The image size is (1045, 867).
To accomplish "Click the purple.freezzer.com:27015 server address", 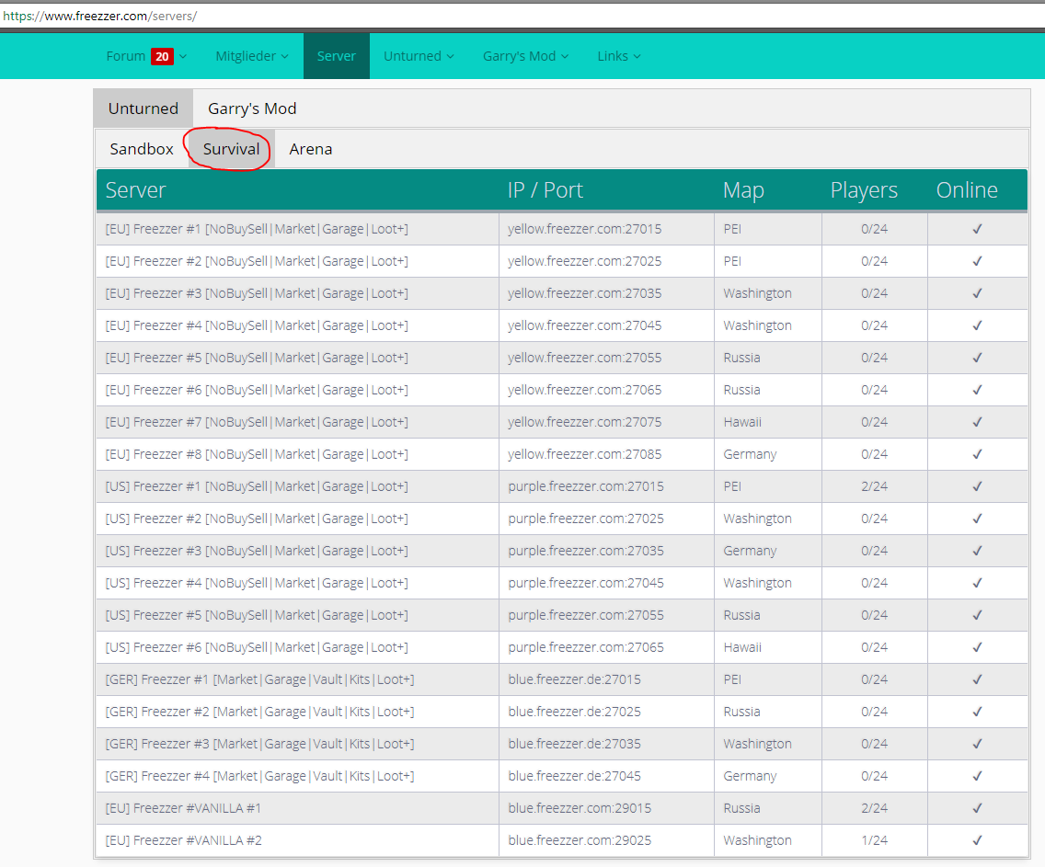I will pyautogui.click(x=585, y=486).
